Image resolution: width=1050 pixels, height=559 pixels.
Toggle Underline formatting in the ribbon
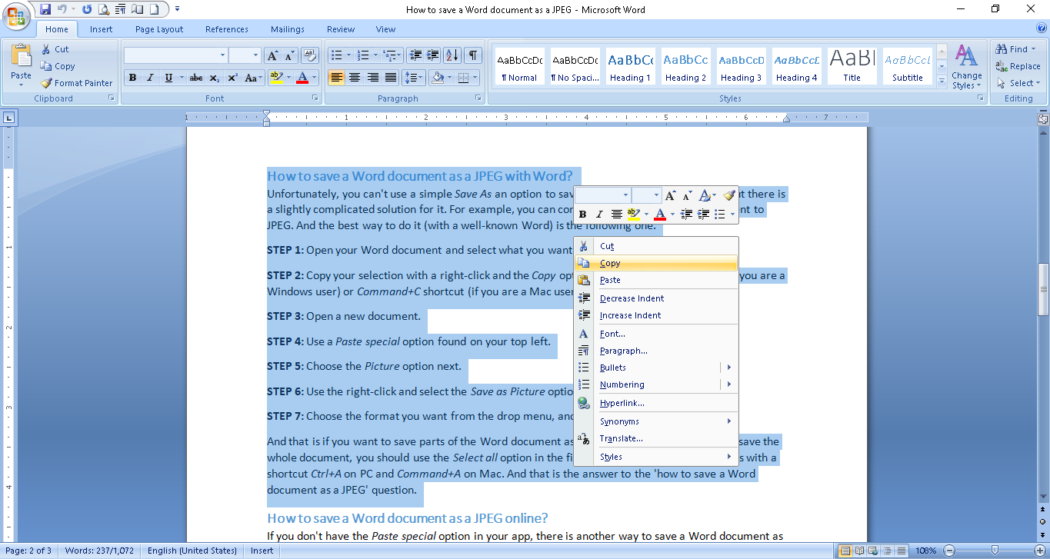tap(168, 78)
